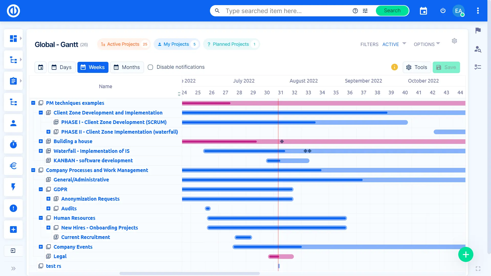Switch to the Months zoom view
Screen dimensions: 491x276
127,67
